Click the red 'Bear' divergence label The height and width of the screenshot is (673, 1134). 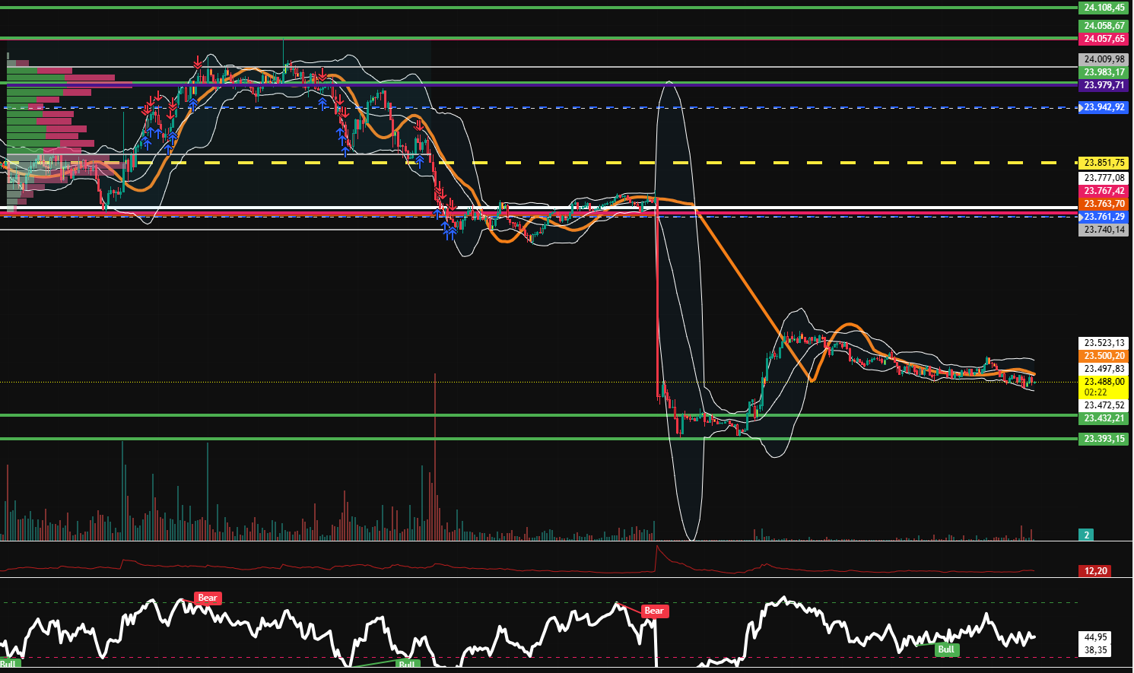(207, 598)
